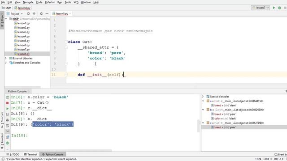Click the CRLF line separator in status bar
Image resolution: width=287 pixels, height=161 pixels.
pos(267,159)
